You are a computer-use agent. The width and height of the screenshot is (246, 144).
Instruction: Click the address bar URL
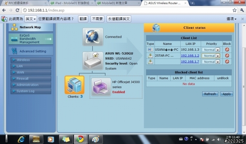point(46,10)
